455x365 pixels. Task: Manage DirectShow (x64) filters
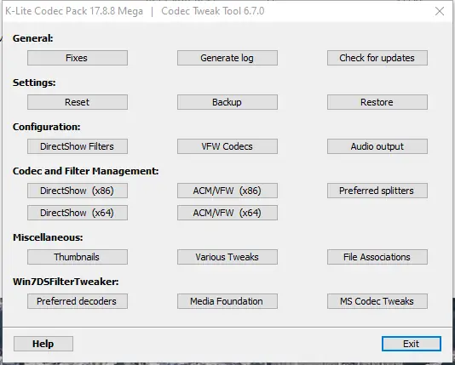pos(78,213)
